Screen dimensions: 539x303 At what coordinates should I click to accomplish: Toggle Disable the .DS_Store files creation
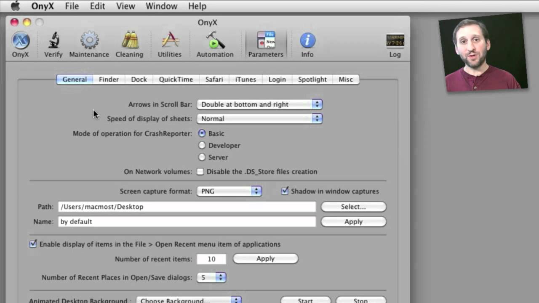(x=200, y=172)
